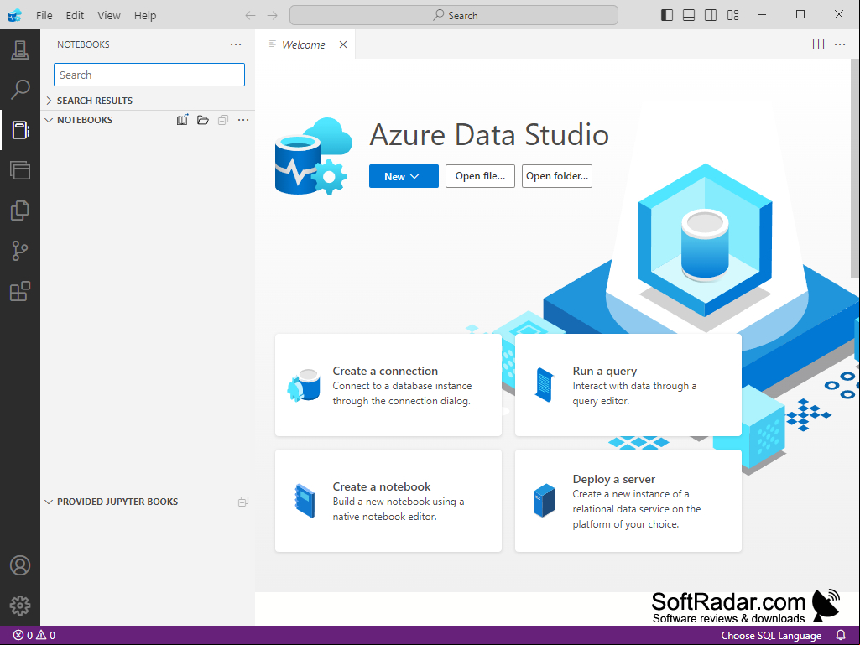
Task: Open the Search view in activity bar
Action: [x=20, y=90]
